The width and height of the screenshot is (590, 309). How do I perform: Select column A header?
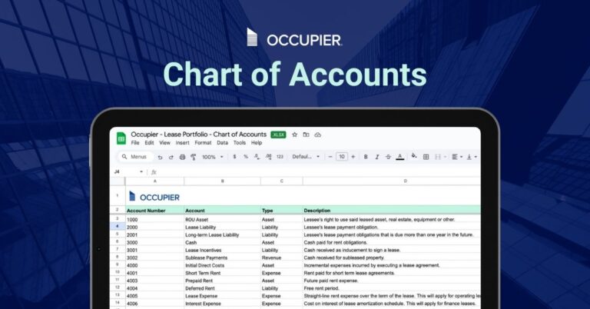pos(154,181)
